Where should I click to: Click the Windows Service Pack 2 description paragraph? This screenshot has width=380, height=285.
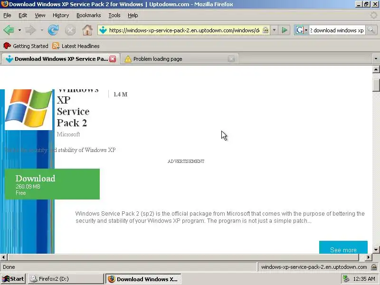[x=220, y=217]
